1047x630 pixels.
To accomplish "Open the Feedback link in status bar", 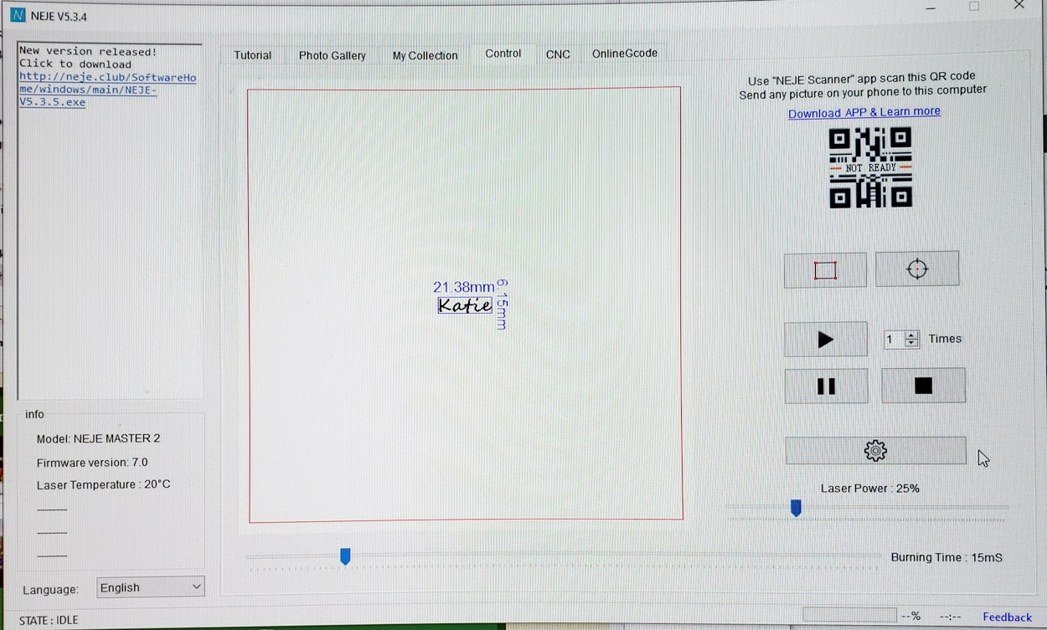I will [1007, 617].
